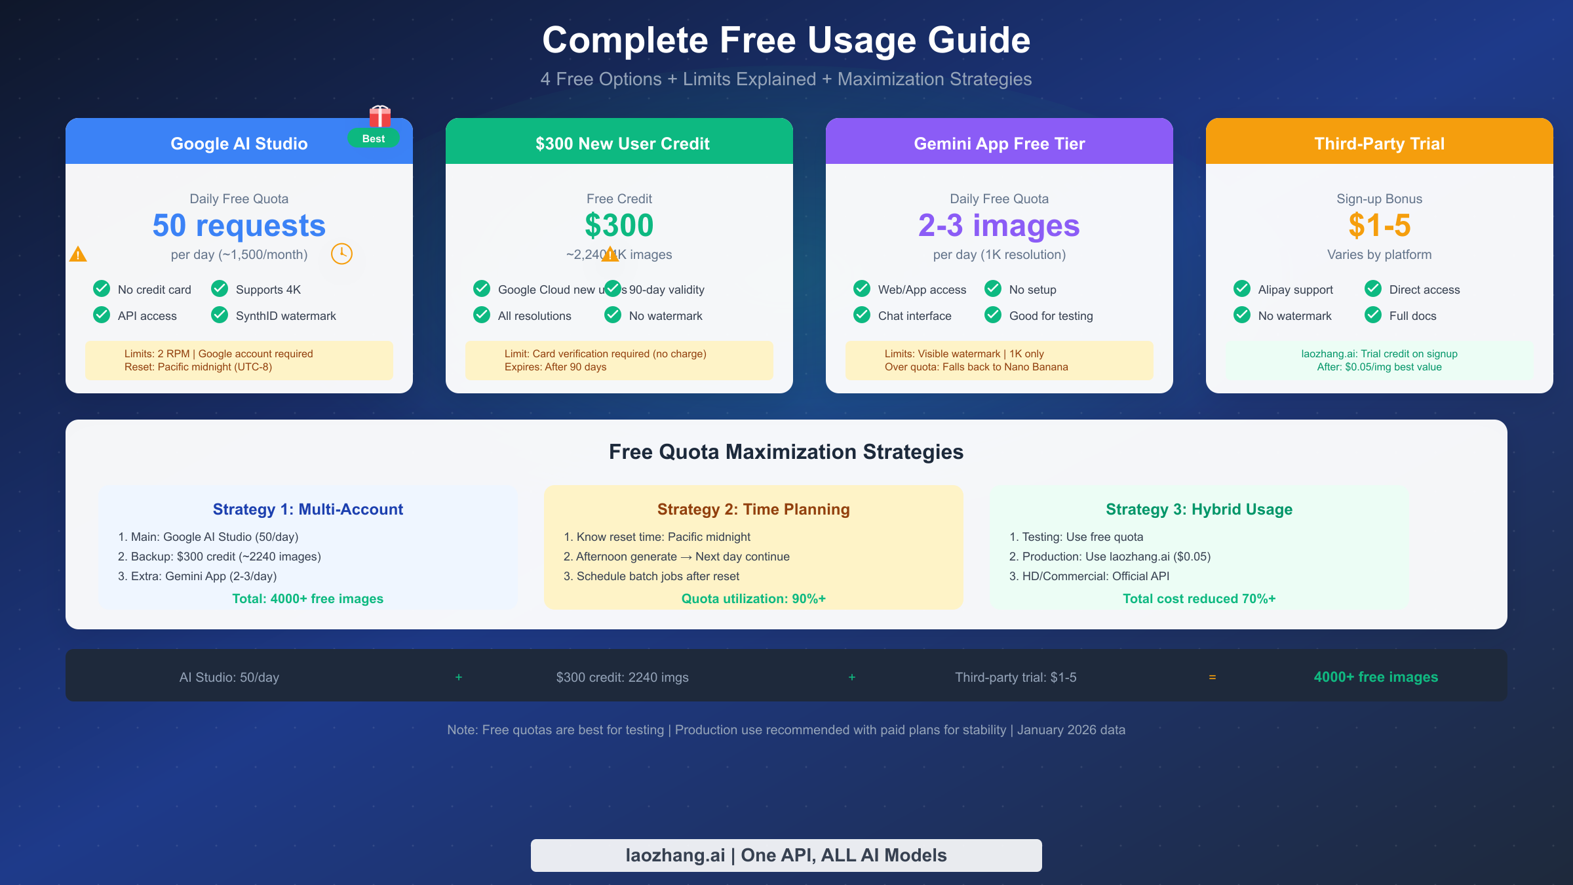The height and width of the screenshot is (885, 1573).
Task: Click the clock icon next to daily quota
Action: [343, 254]
